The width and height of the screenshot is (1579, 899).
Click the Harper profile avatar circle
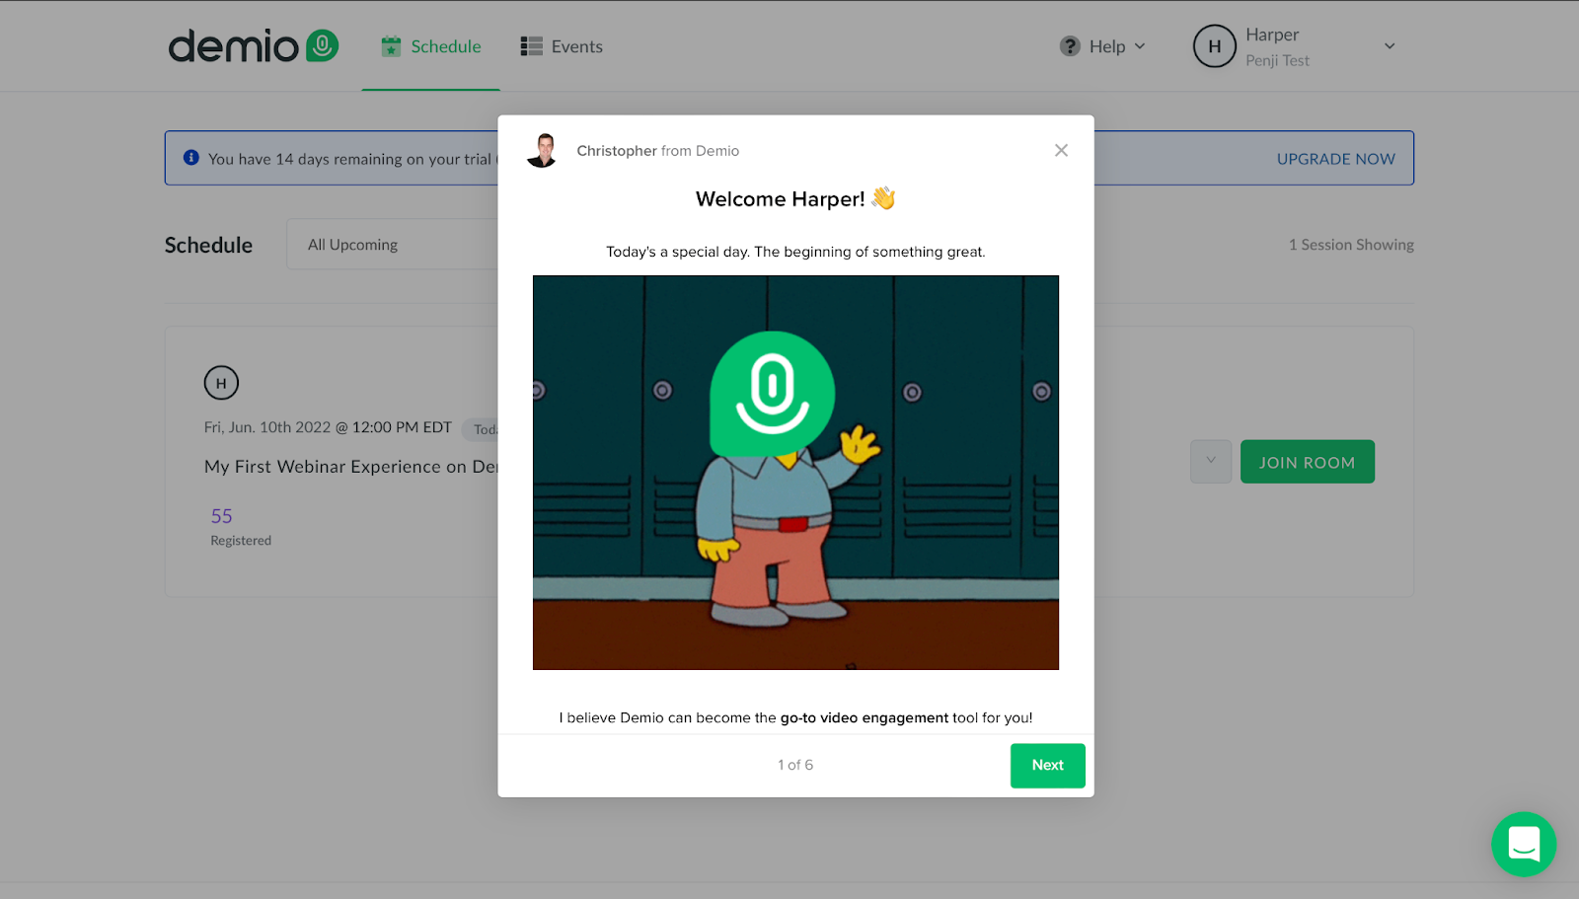(1215, 46)
